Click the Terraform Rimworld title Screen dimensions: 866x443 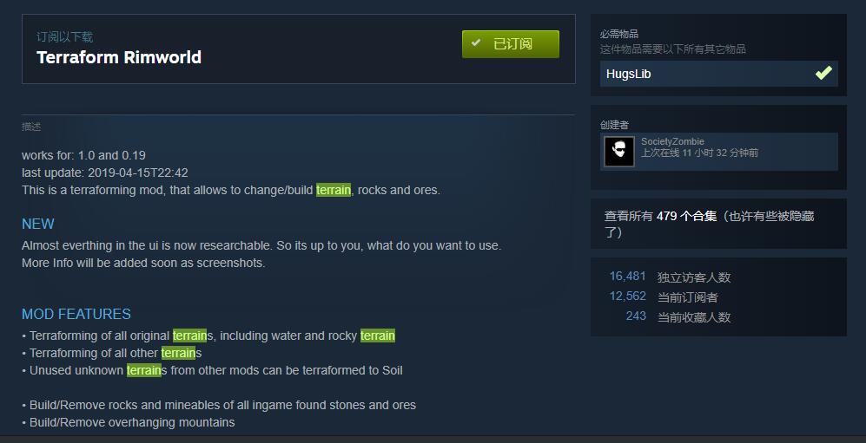119,57
